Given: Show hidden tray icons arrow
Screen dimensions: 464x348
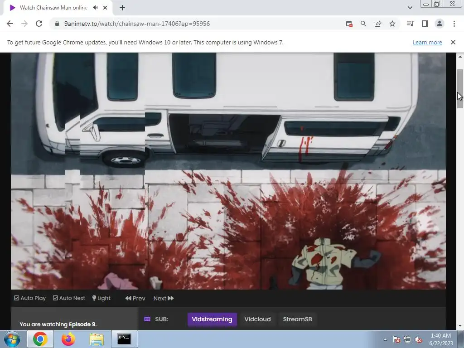Looking at the screenshot, I should tap(385, 339).
